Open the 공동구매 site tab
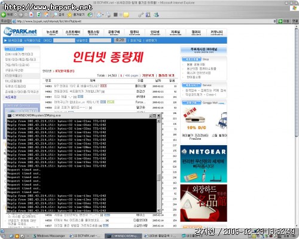The width and height of the screenshot is (299, 239). tap(114, 32)
